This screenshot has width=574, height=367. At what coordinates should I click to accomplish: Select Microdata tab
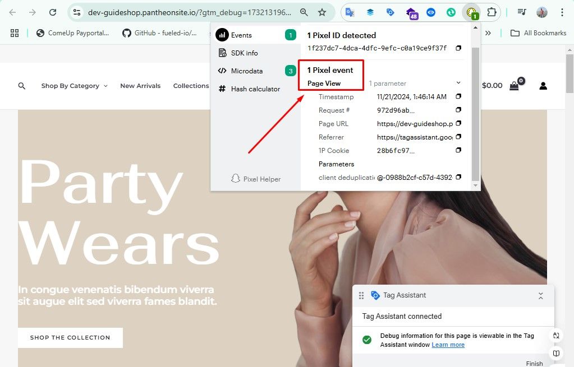[x=255, y=71]
